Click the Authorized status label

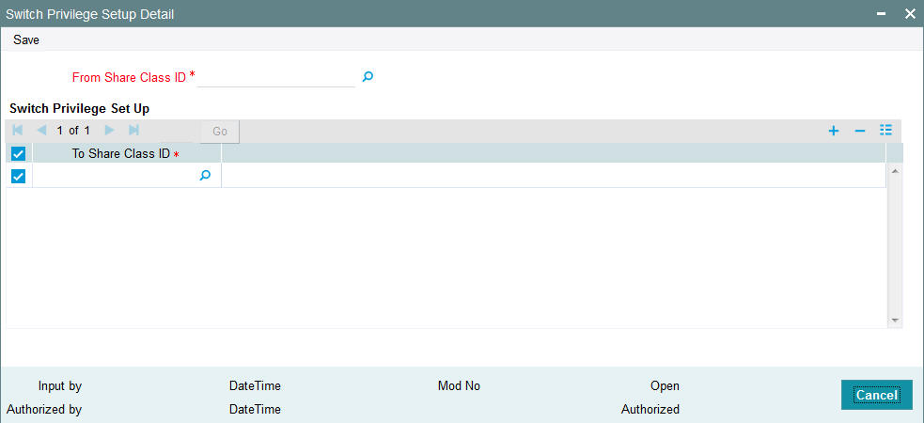(650, 409)
